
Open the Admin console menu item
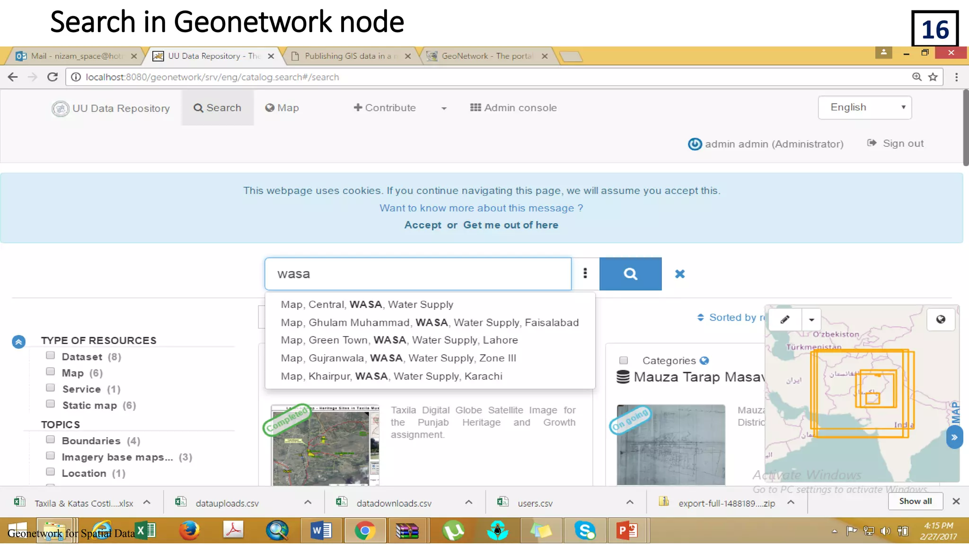coord(513,108)
